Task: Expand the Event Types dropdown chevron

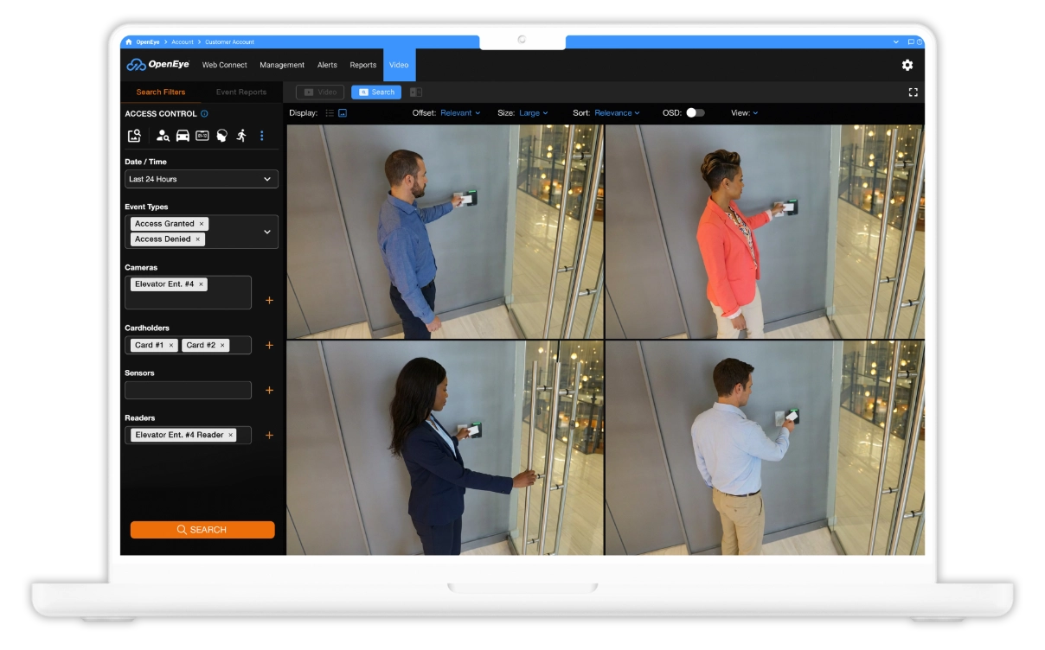Action: 266,232
